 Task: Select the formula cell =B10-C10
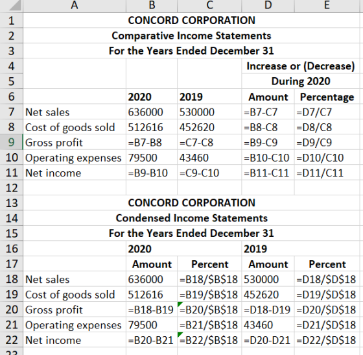(x=268, y=158)
